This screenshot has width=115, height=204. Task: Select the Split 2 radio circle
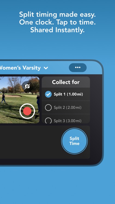point(48,108)
